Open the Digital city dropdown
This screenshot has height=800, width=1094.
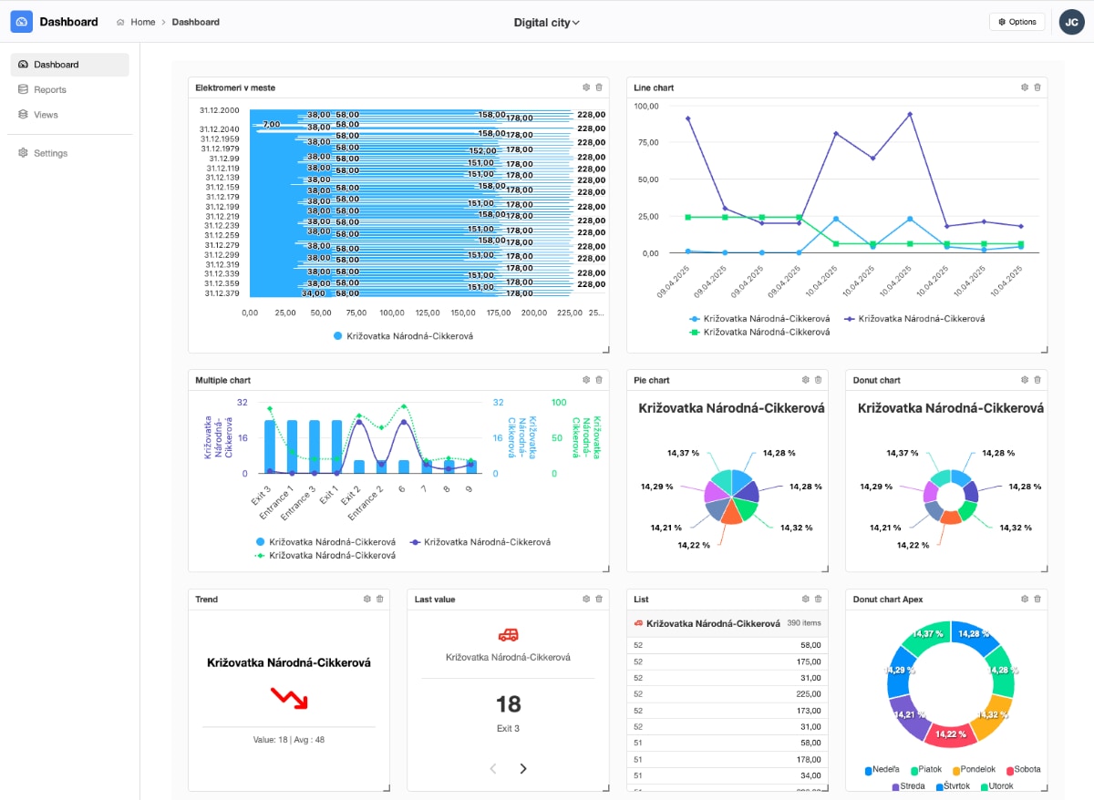[x=547, y=22]
